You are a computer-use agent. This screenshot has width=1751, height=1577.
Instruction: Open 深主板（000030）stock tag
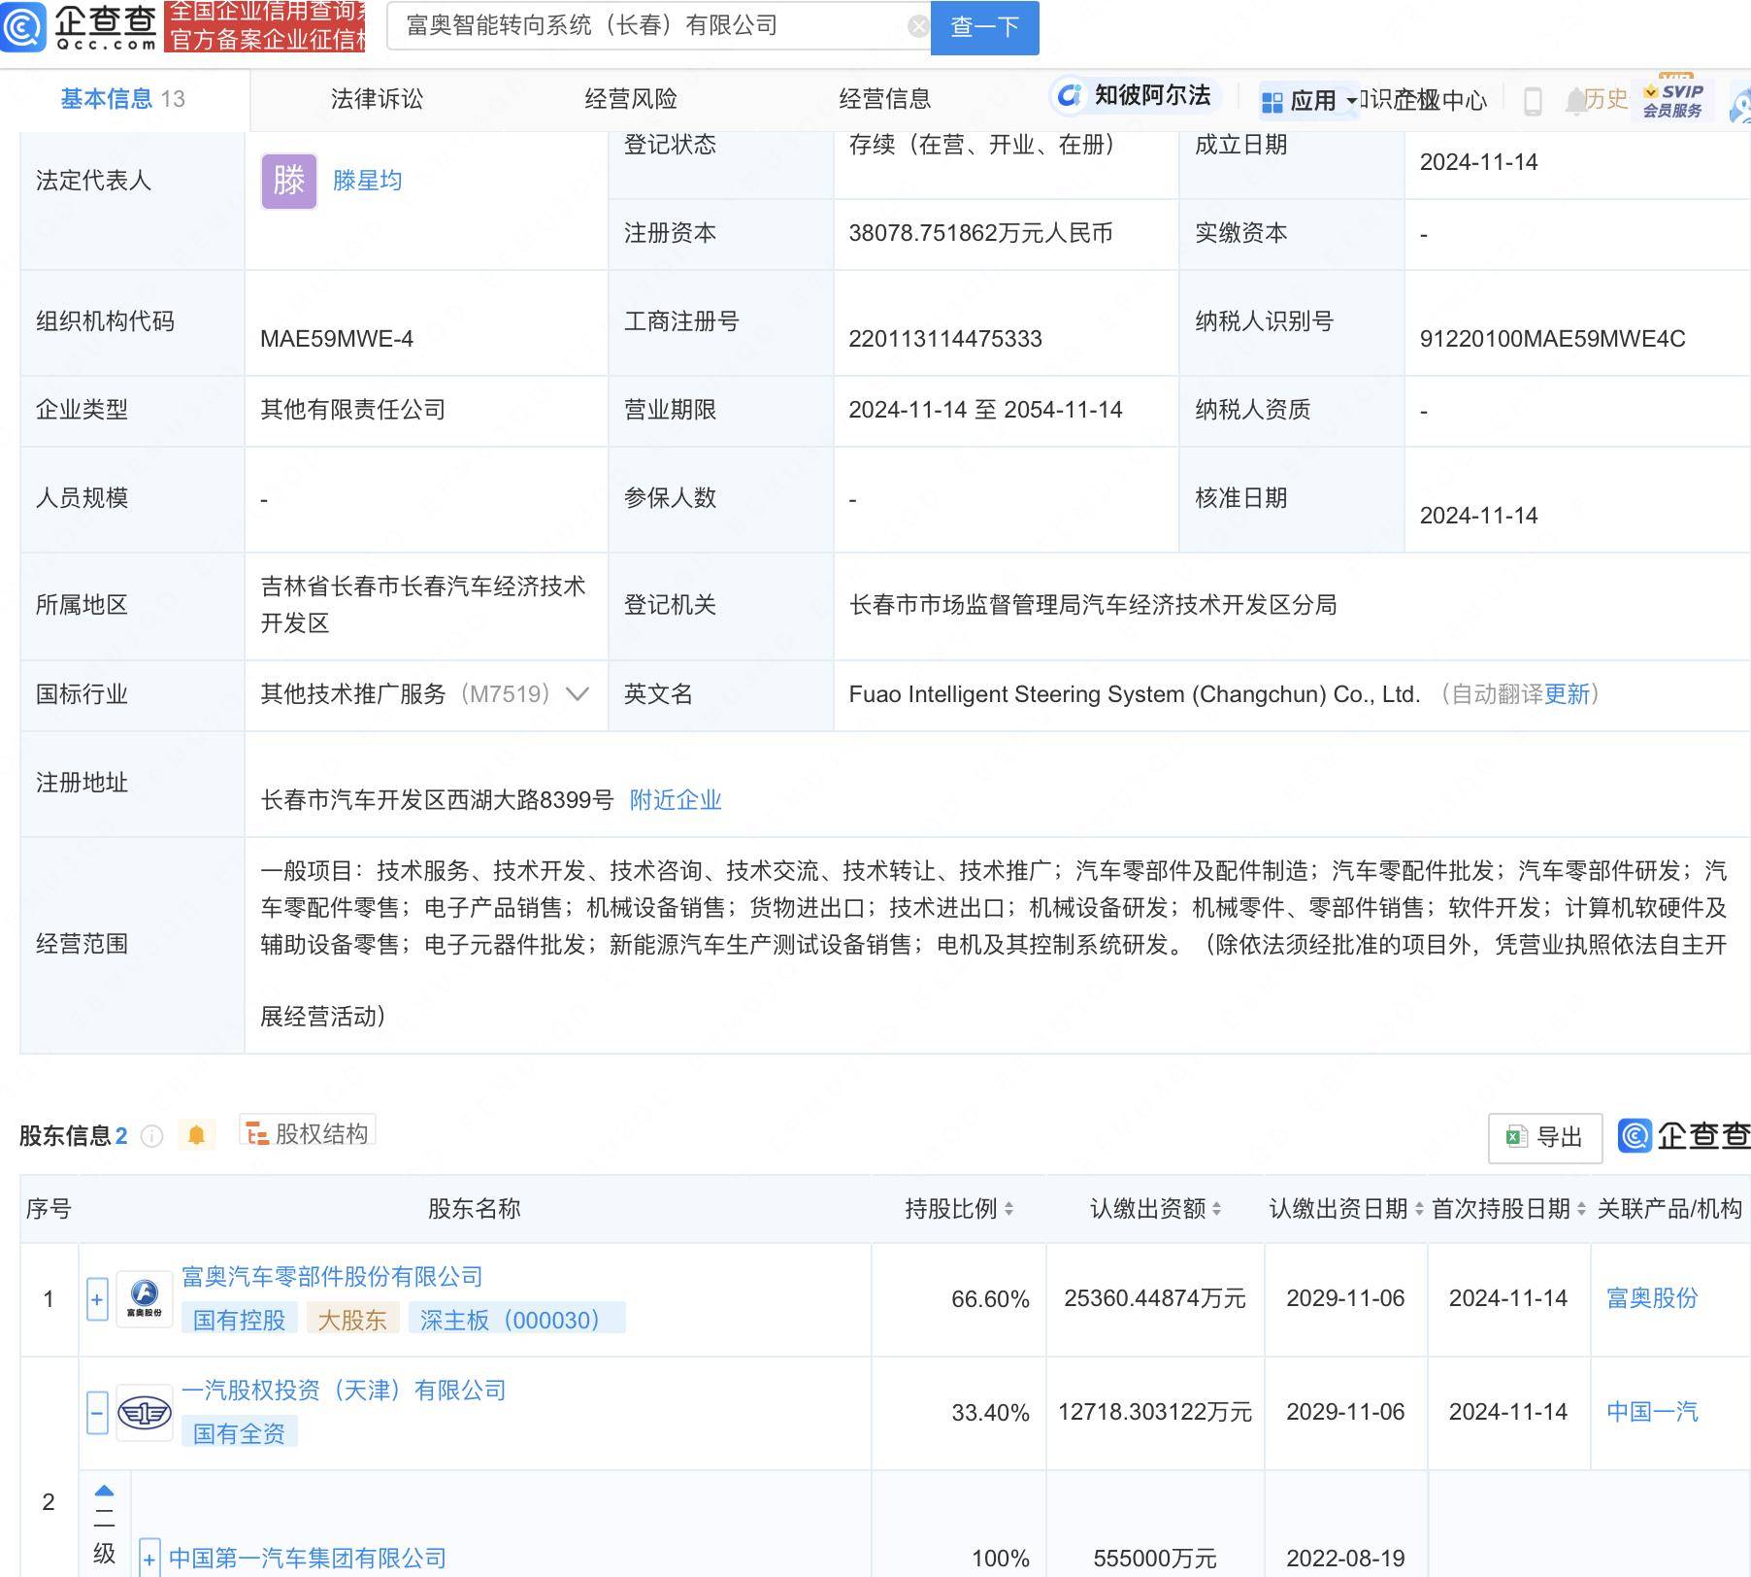(516, 1320)
